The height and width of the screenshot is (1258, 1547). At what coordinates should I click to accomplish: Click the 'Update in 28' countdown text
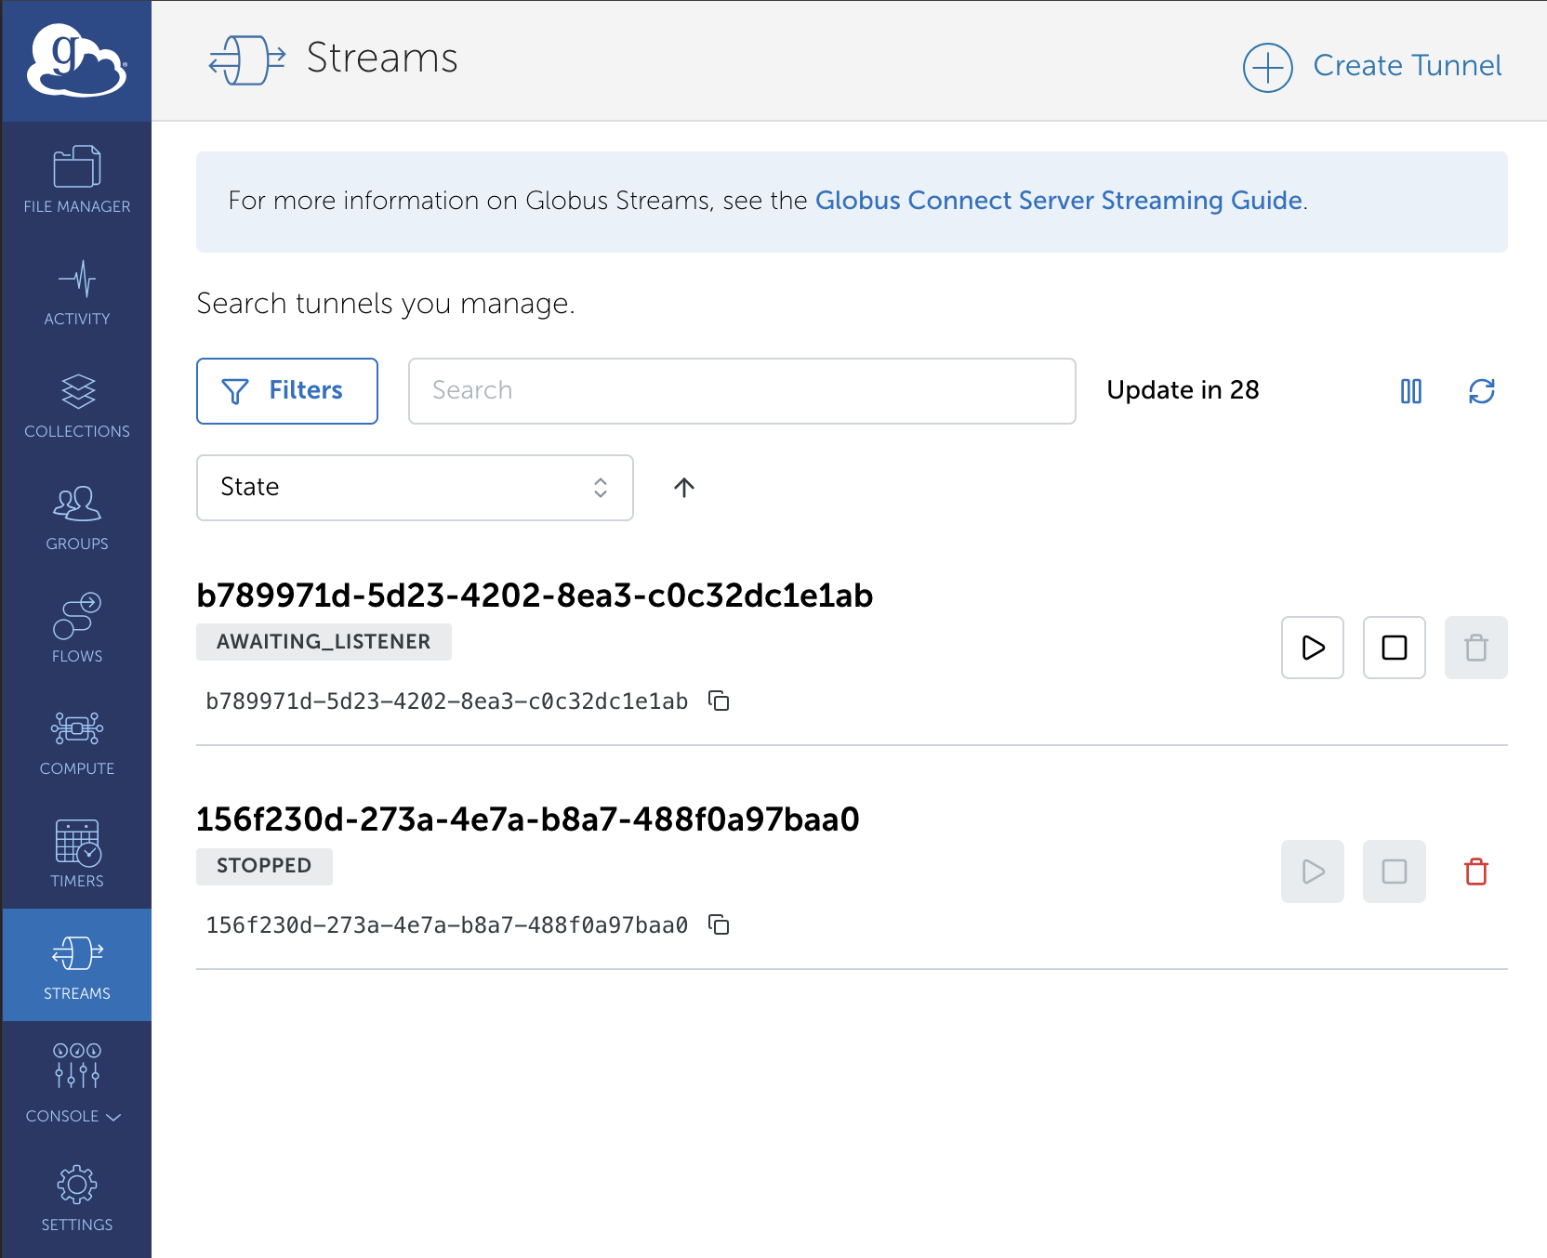pyautogui.click(x=1183, y=390)
